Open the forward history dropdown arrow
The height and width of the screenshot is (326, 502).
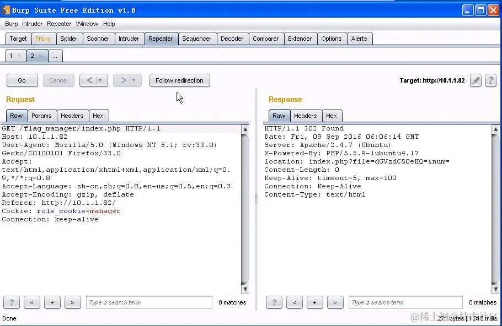click(134, 80)
